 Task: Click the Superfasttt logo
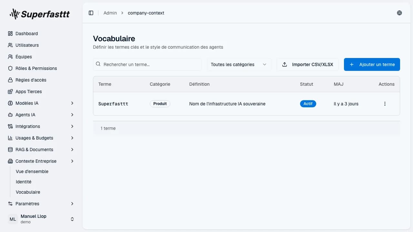(x=40, y=14)
